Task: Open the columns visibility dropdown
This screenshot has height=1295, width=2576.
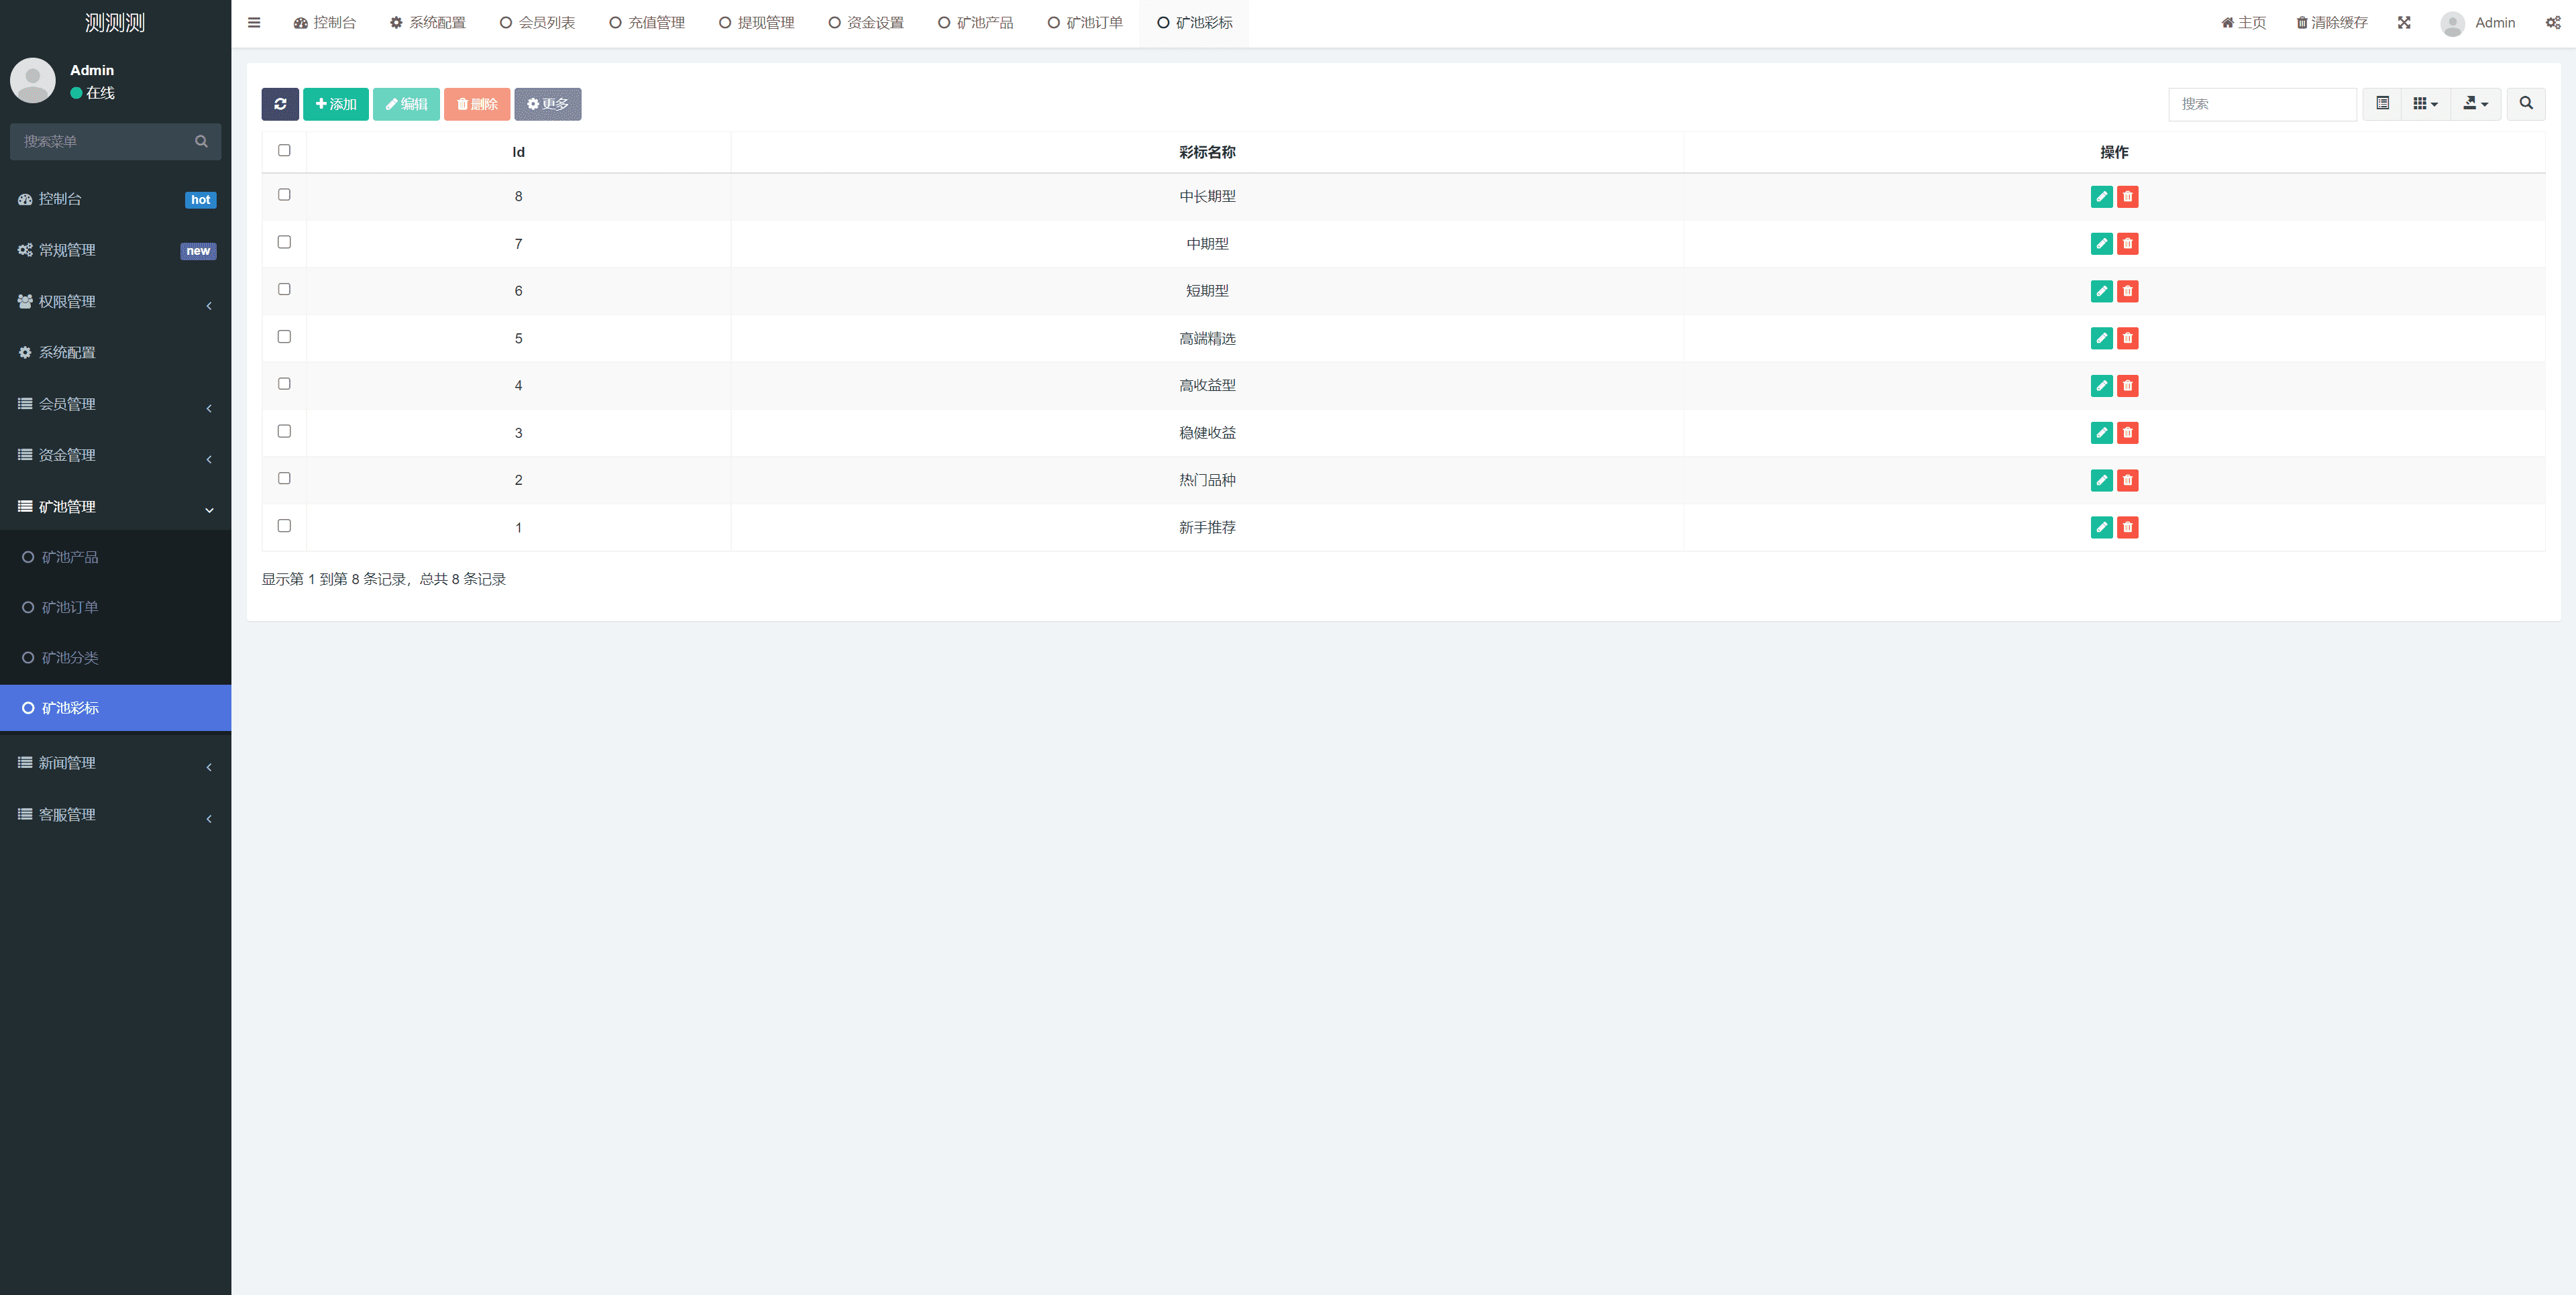Action: pyautogui.click(x=2425, y=104)
